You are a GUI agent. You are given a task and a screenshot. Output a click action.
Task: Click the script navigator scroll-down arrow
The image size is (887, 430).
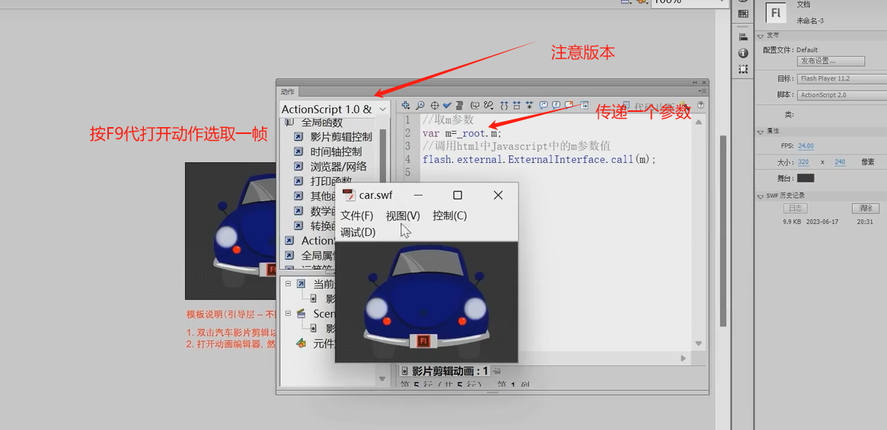point(382,378)
